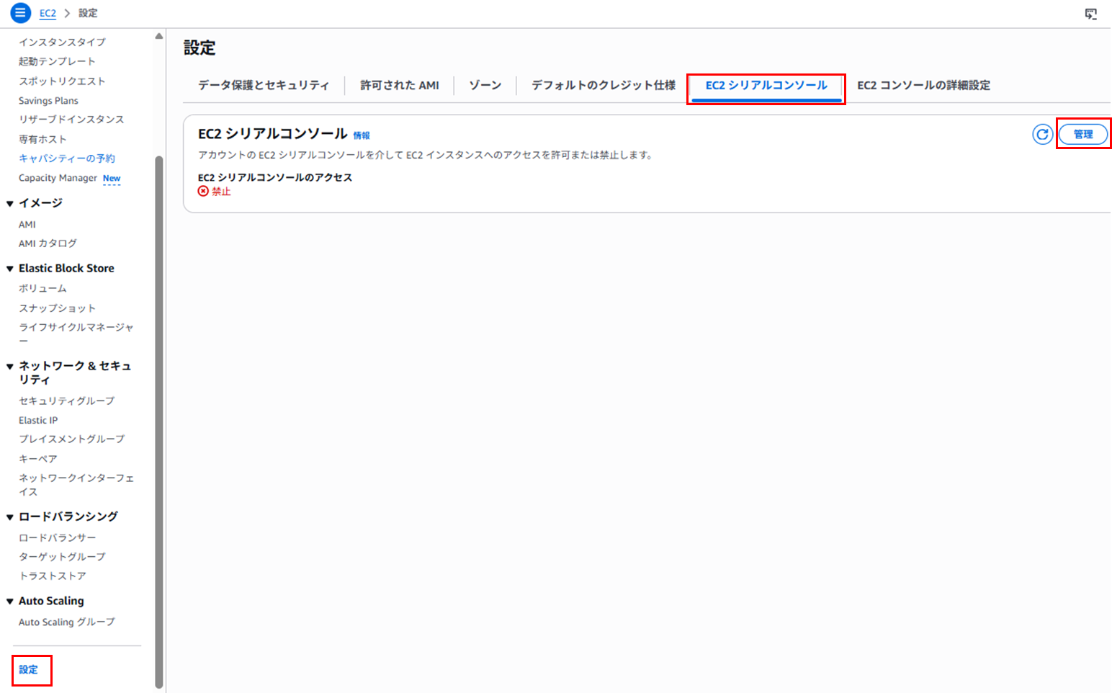Open the hamburger navigation menu icon
The width and height of the screenshot is (1112, 693).
[20, 13]
